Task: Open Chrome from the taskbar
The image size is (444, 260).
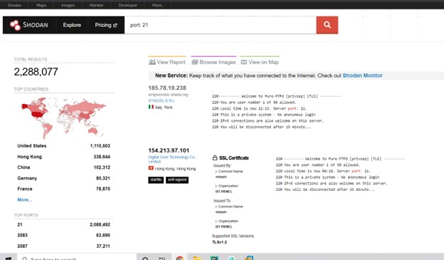Action: click(179, 258)
